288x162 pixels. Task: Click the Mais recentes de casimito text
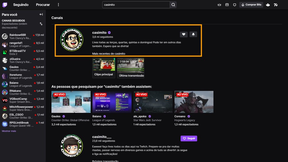pyautogui.click(x=109, y=54)
